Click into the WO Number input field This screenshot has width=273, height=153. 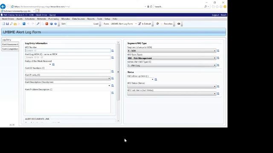click(x=68, y=51)
